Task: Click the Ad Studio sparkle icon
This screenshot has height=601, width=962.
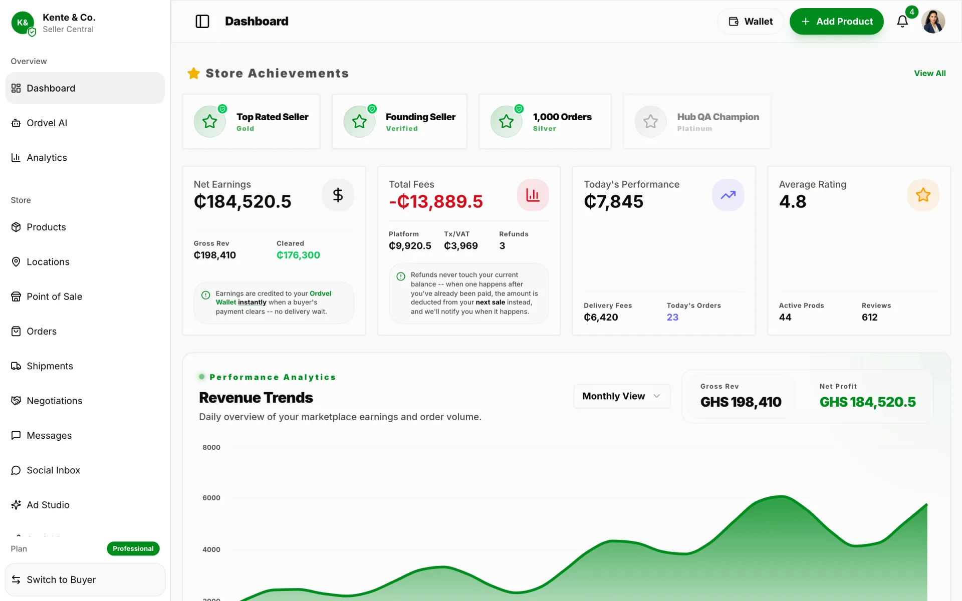Action: click(x=16, y=505)
